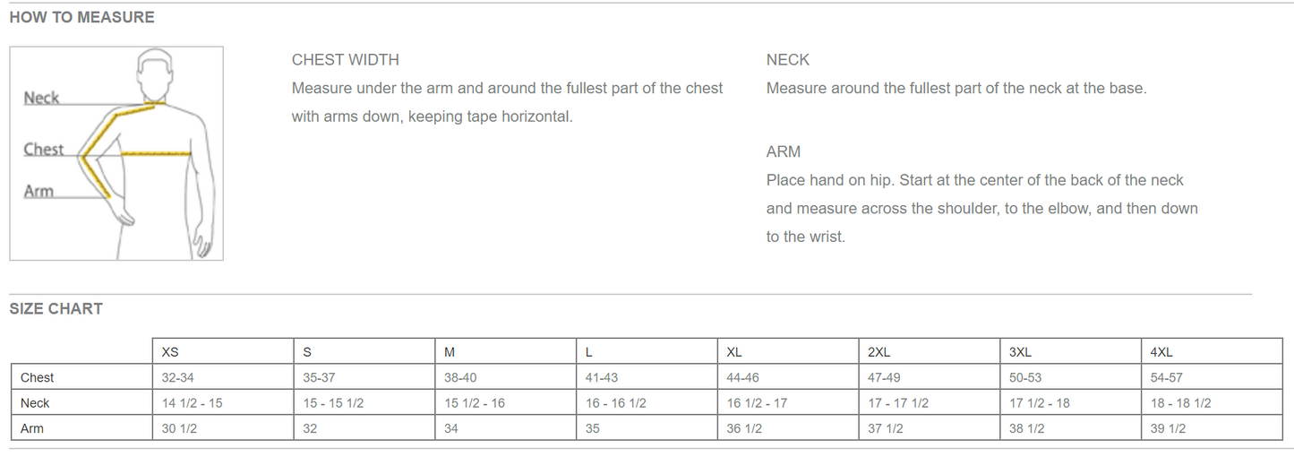
Task: Click the ARM measurement heading
Action: coord(784,151)
